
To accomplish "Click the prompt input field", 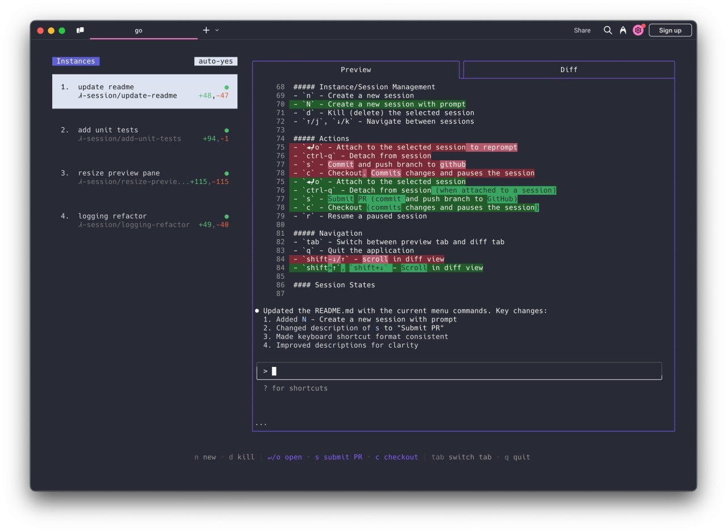I will point(459,371).
